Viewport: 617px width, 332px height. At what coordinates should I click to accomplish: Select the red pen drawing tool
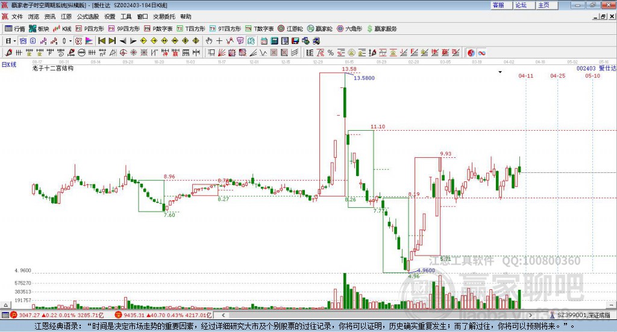tap(8, 52)
